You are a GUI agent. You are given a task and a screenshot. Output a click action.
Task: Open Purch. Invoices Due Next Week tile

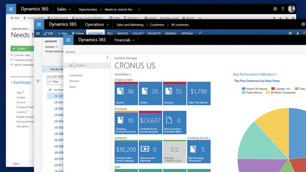pyautogui.click(x=175, y=123)
